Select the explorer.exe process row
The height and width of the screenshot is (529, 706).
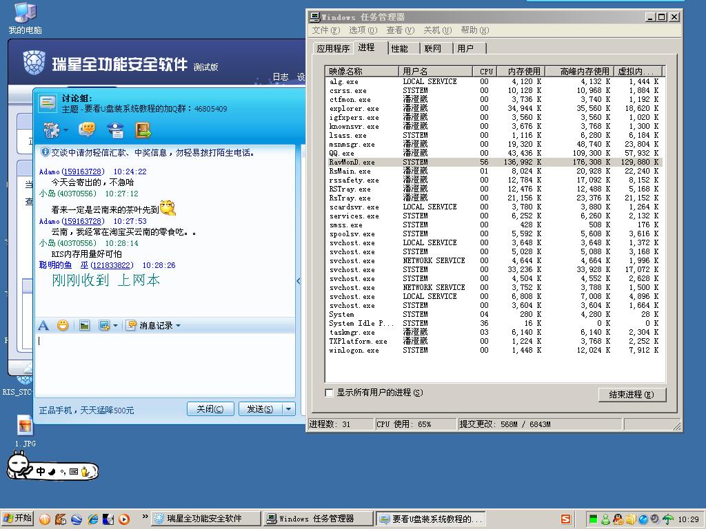click(x=494, y=108)
